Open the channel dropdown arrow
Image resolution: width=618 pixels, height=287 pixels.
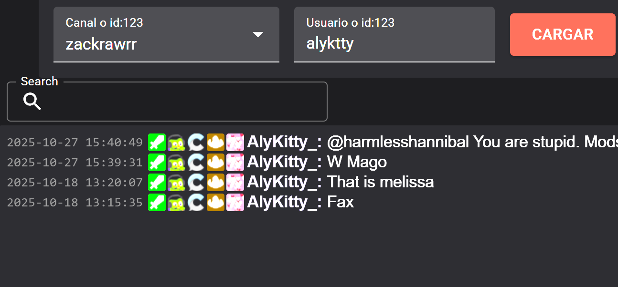pyautogui.click(x=258, y=34)
